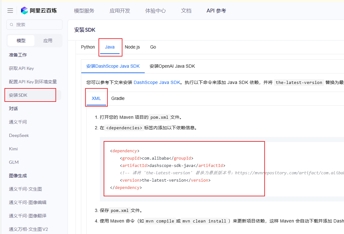
Task: Open API 参考 in top navigation
Action: point(216,11)
